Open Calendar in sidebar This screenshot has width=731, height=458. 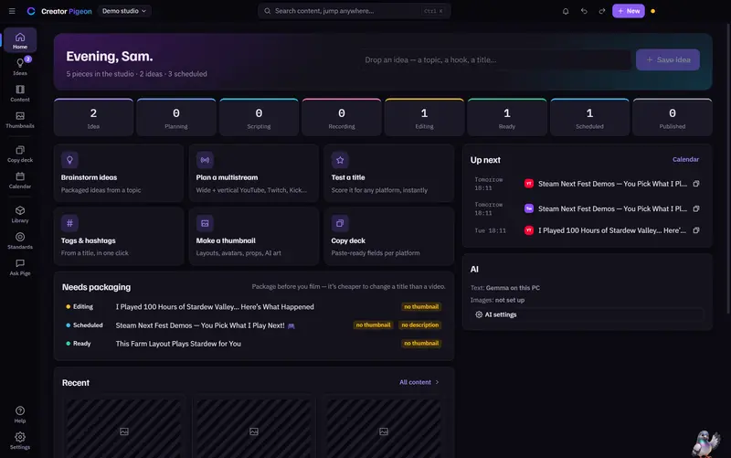tap(20, 180)
